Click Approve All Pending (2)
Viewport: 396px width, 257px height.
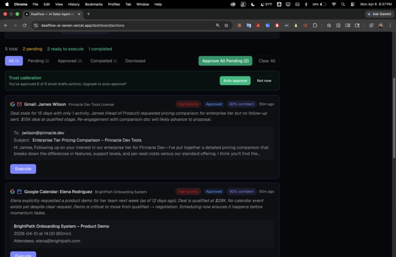point(226,61)
